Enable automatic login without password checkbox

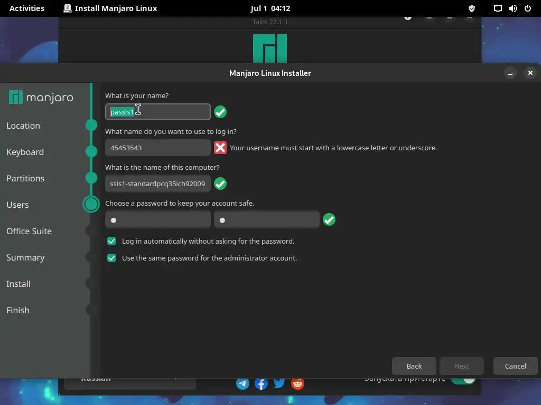(x=111, y=241)
